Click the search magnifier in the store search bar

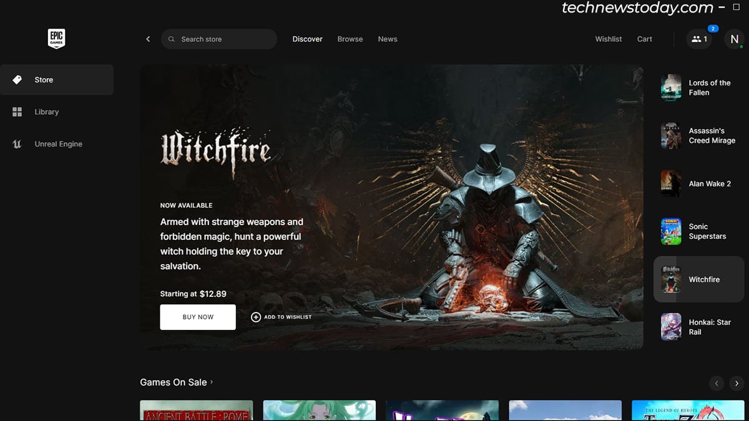[171, 39]
